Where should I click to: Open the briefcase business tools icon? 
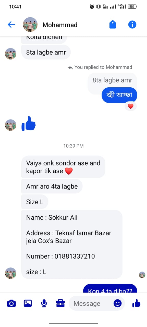[x=60, y=303]
